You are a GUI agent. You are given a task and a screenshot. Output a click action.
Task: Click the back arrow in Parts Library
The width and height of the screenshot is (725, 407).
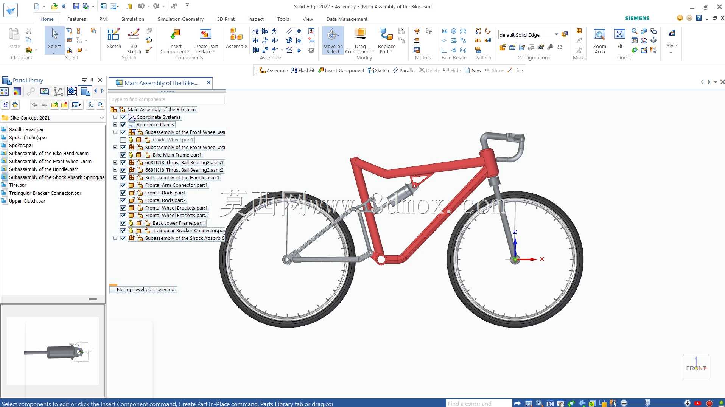[x=35, y=105]
